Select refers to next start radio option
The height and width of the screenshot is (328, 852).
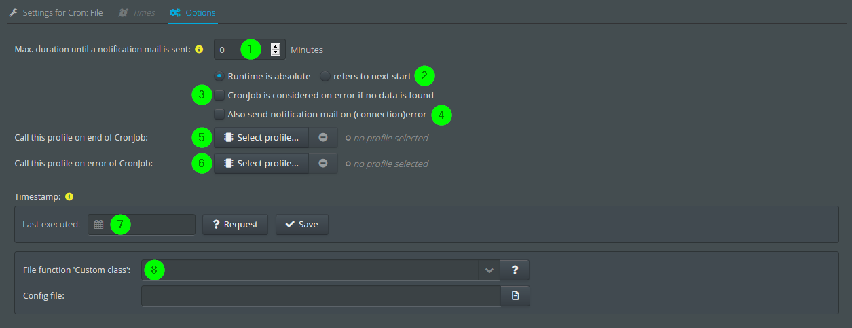(325, 76)
